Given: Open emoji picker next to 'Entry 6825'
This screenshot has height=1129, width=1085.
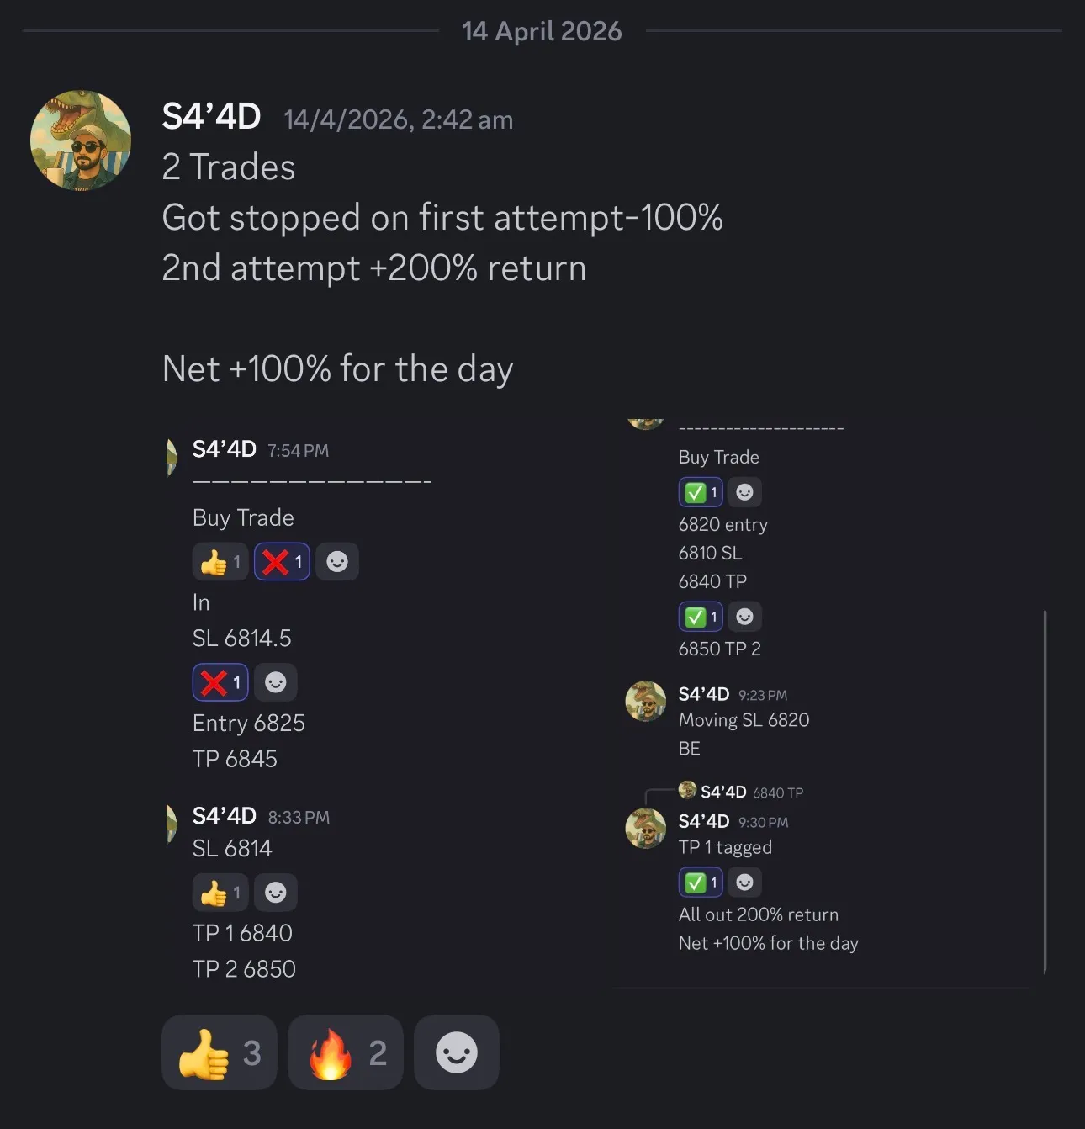Looking at the screenshot, I should [x=276, y=682].
